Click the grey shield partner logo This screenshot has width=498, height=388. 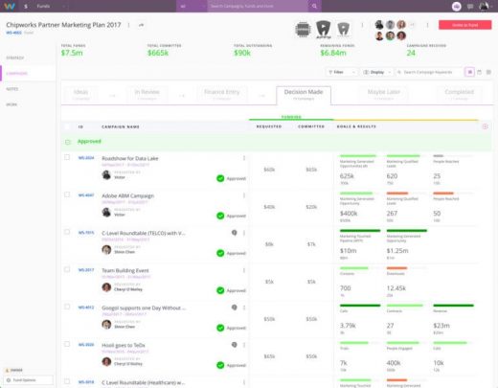(343, 30)
